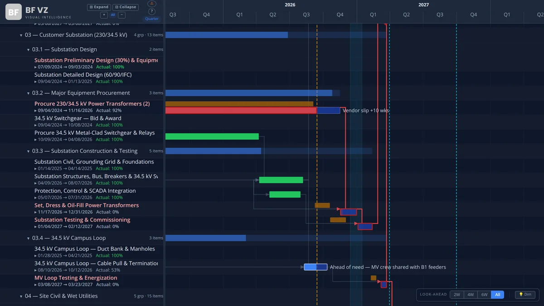Screen dimensions: 544x306
Task: Select Substation Civil, Grounding Grid & Foundations
Action: 94,162
